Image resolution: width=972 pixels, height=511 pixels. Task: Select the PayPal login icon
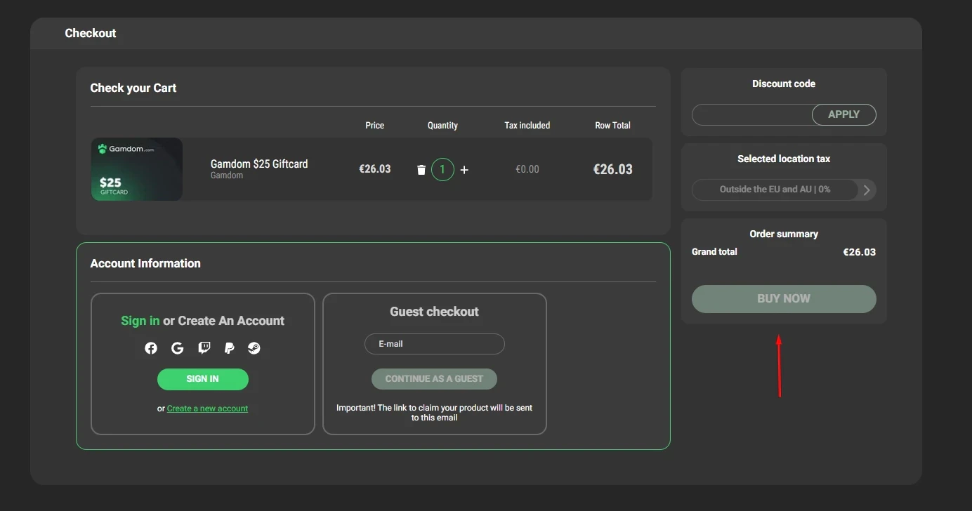pyautogui.click(x=229, y=348)
